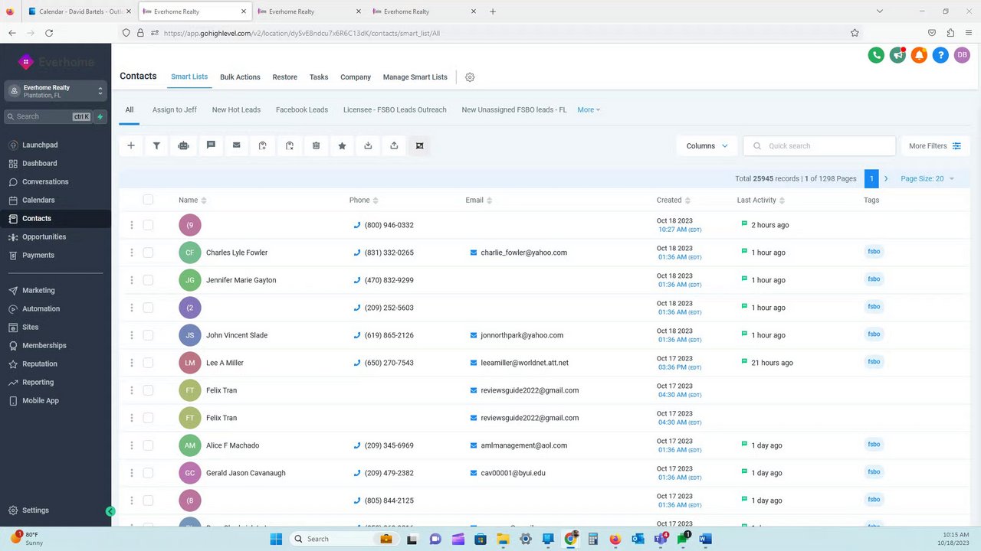Open the green phone dialer icon
This screenshot has height=551, width=981.
point(876,55)
